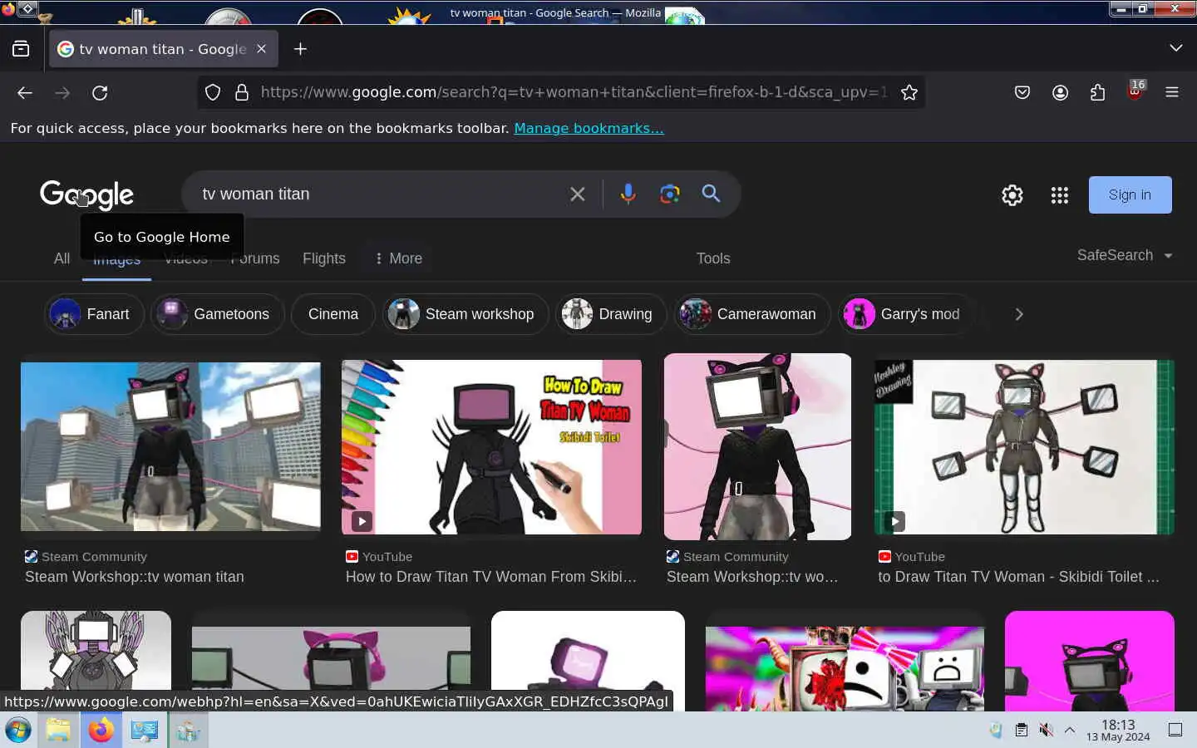1197x748 pixels.
Task: Expand the list all tabs chevron
Action: pos(1175,48)
